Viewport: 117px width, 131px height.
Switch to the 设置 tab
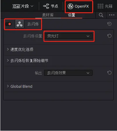(71, 15)
